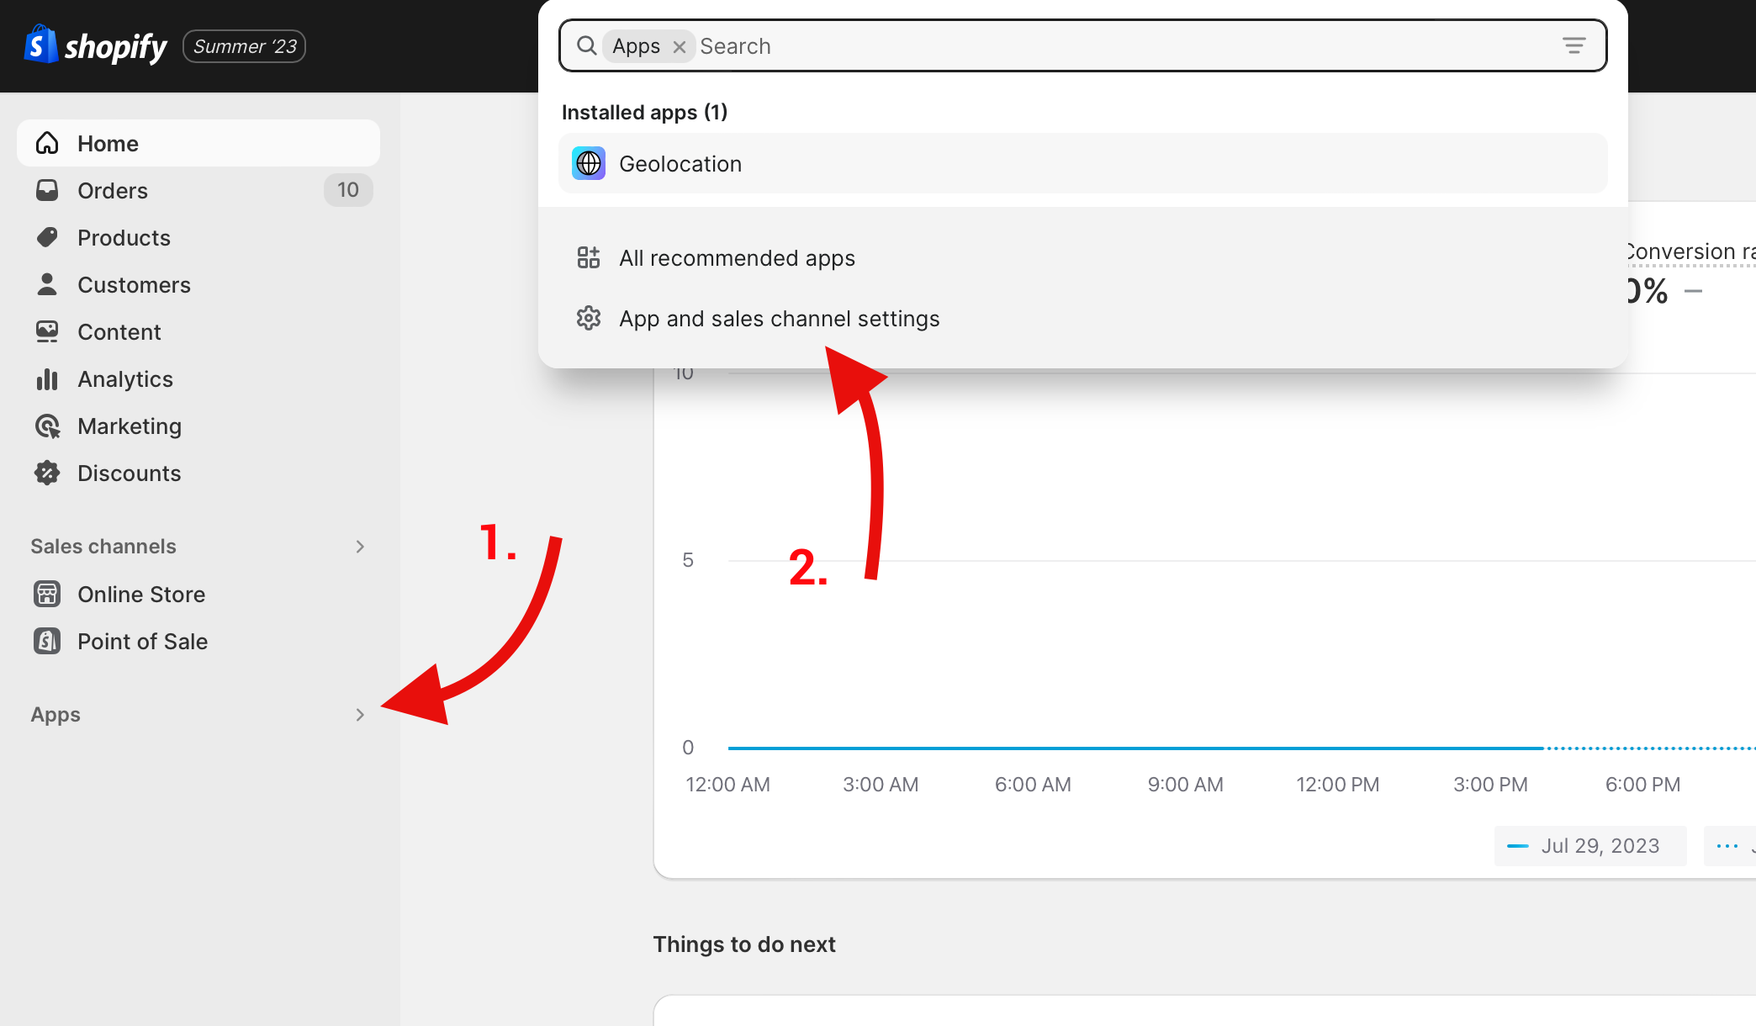Click the search magnifier icon
Viewport: 1756px width, 1026px height.
[587, 45]
